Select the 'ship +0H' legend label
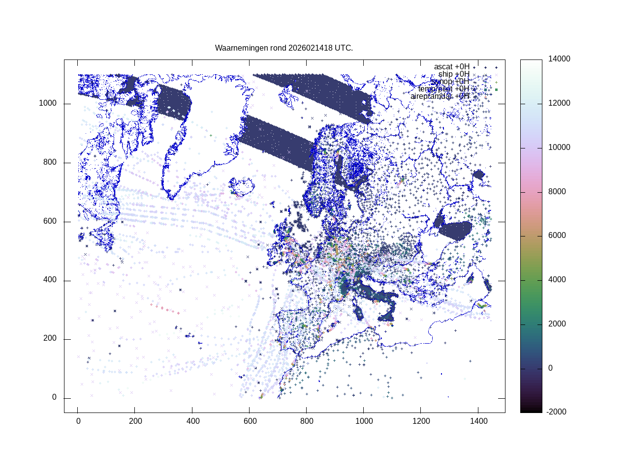Screen dimensions: 630x472 (x=454, y=74)
